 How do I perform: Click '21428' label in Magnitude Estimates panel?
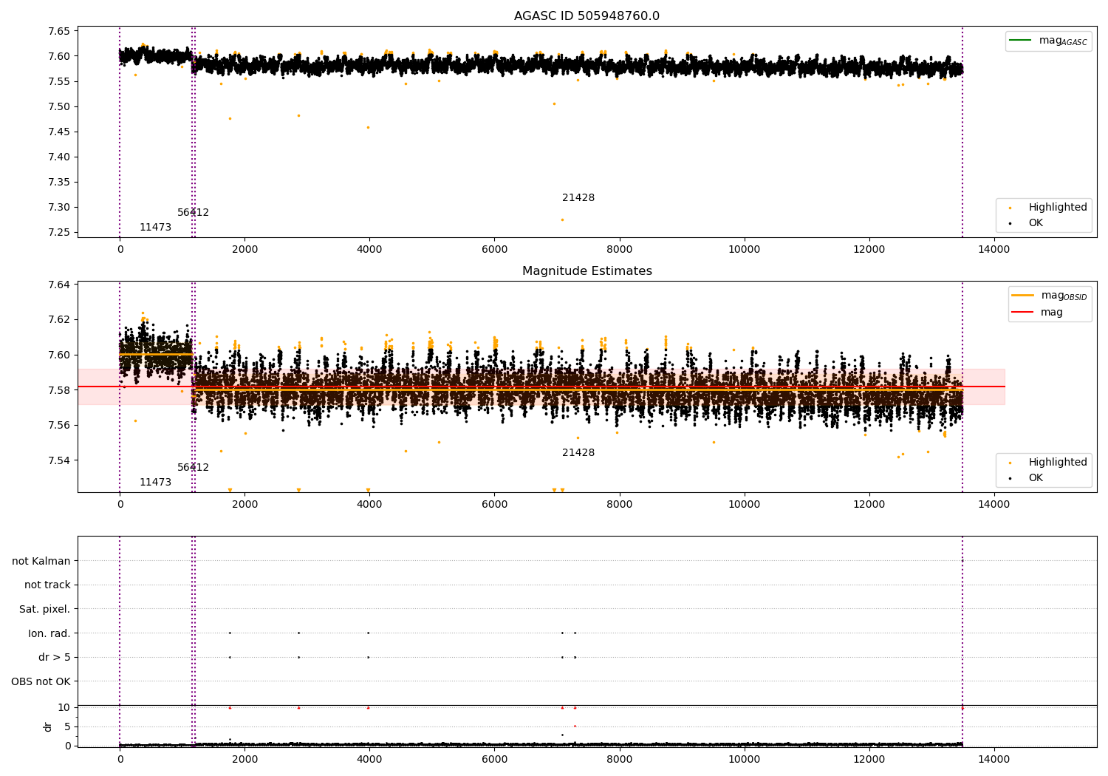point(578,452)
